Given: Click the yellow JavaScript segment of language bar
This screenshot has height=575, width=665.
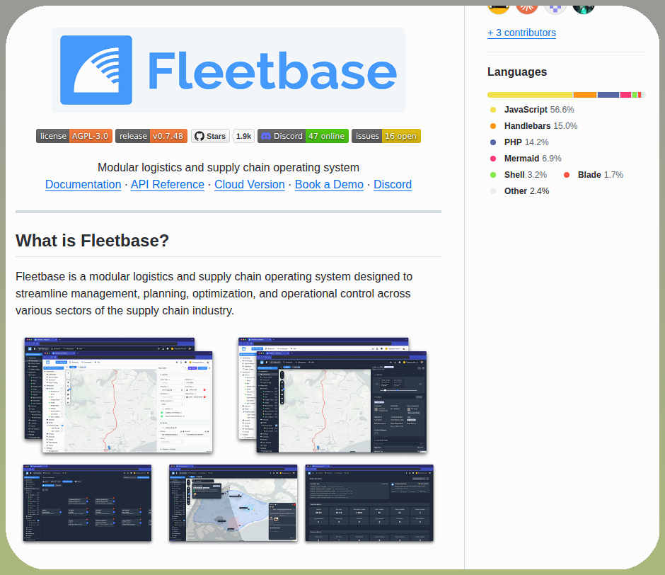Looking at the screenshot, I should 530,95.
